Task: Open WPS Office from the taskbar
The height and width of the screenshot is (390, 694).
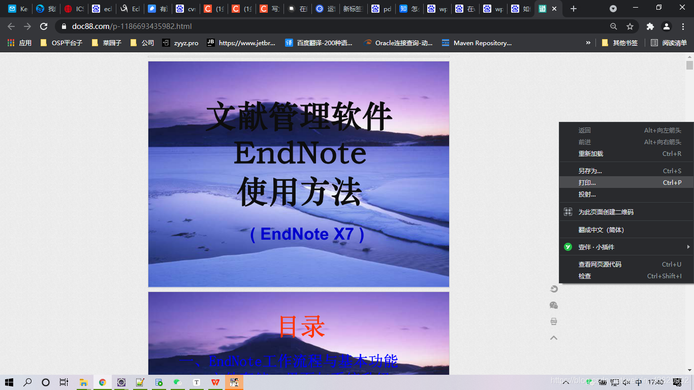Action: pos(215,382)
